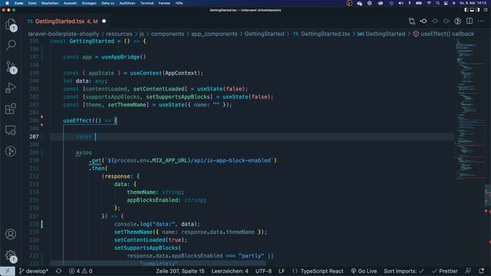Open the Search view in activity bar
The width and height of the screenshot is (491, 276).
click(x=11, y=45)
